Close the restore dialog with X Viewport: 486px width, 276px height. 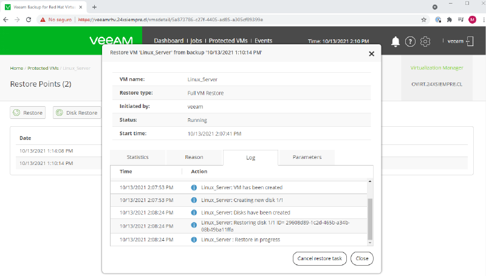(372, 54)
